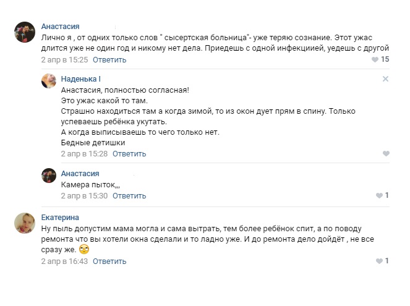The width and height of the screenshot is (410, 306).
Task: Open the "2 апр в 15:25" timestamp
Action: (x=64, y=60)
